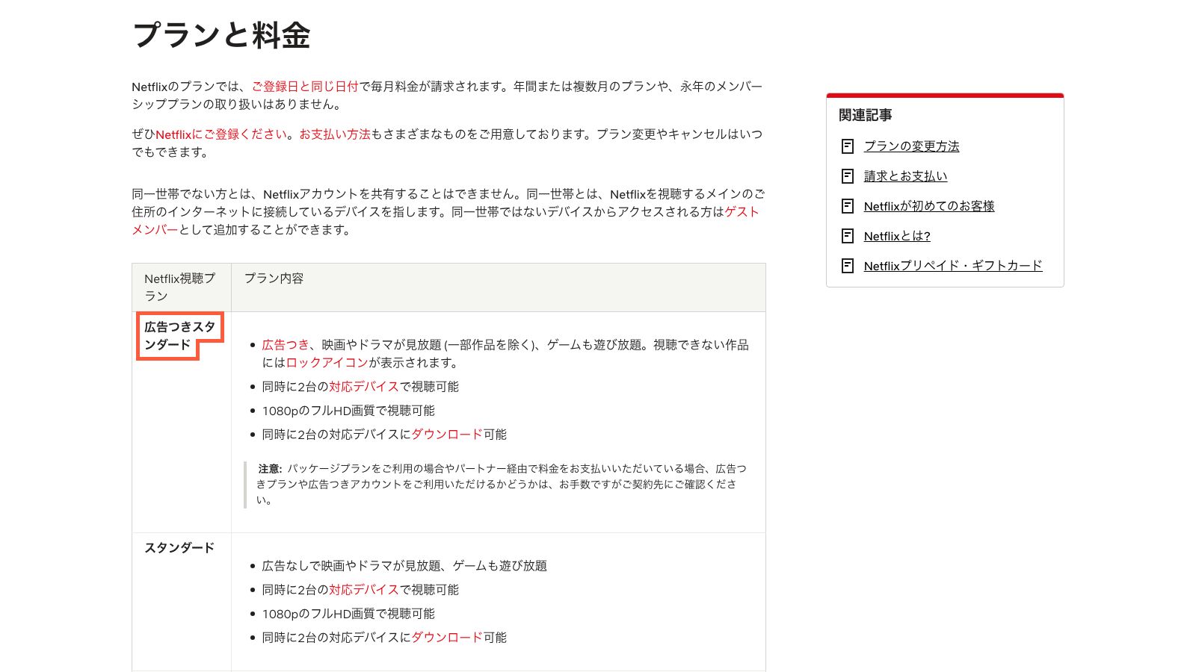Click 1080pのフルHD画質 line in 広告つきスタンダード row
Screen dimensions: 1196x672
click(348, 411)
